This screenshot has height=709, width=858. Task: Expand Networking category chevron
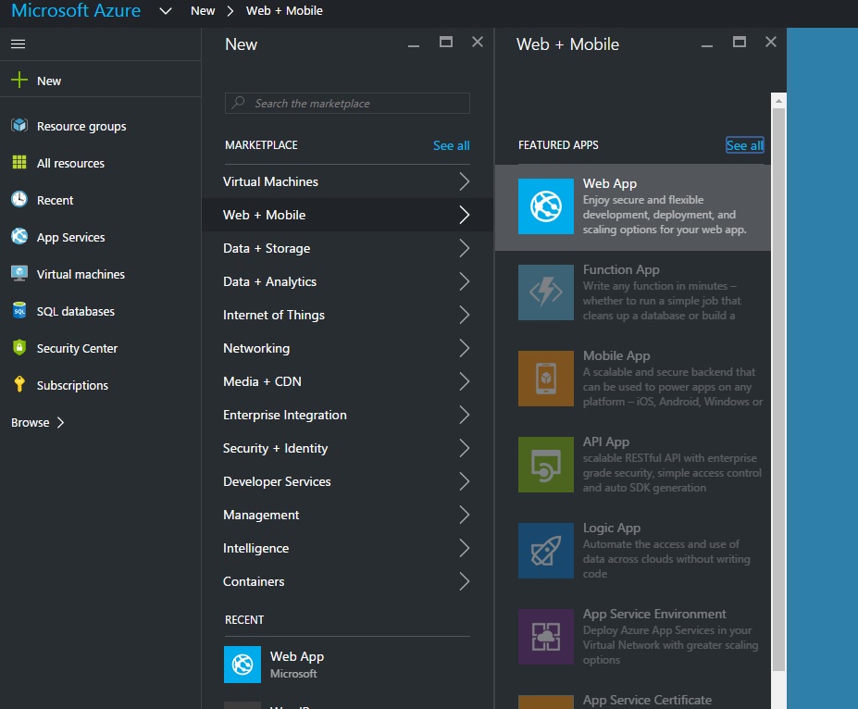tap(464, 348)
